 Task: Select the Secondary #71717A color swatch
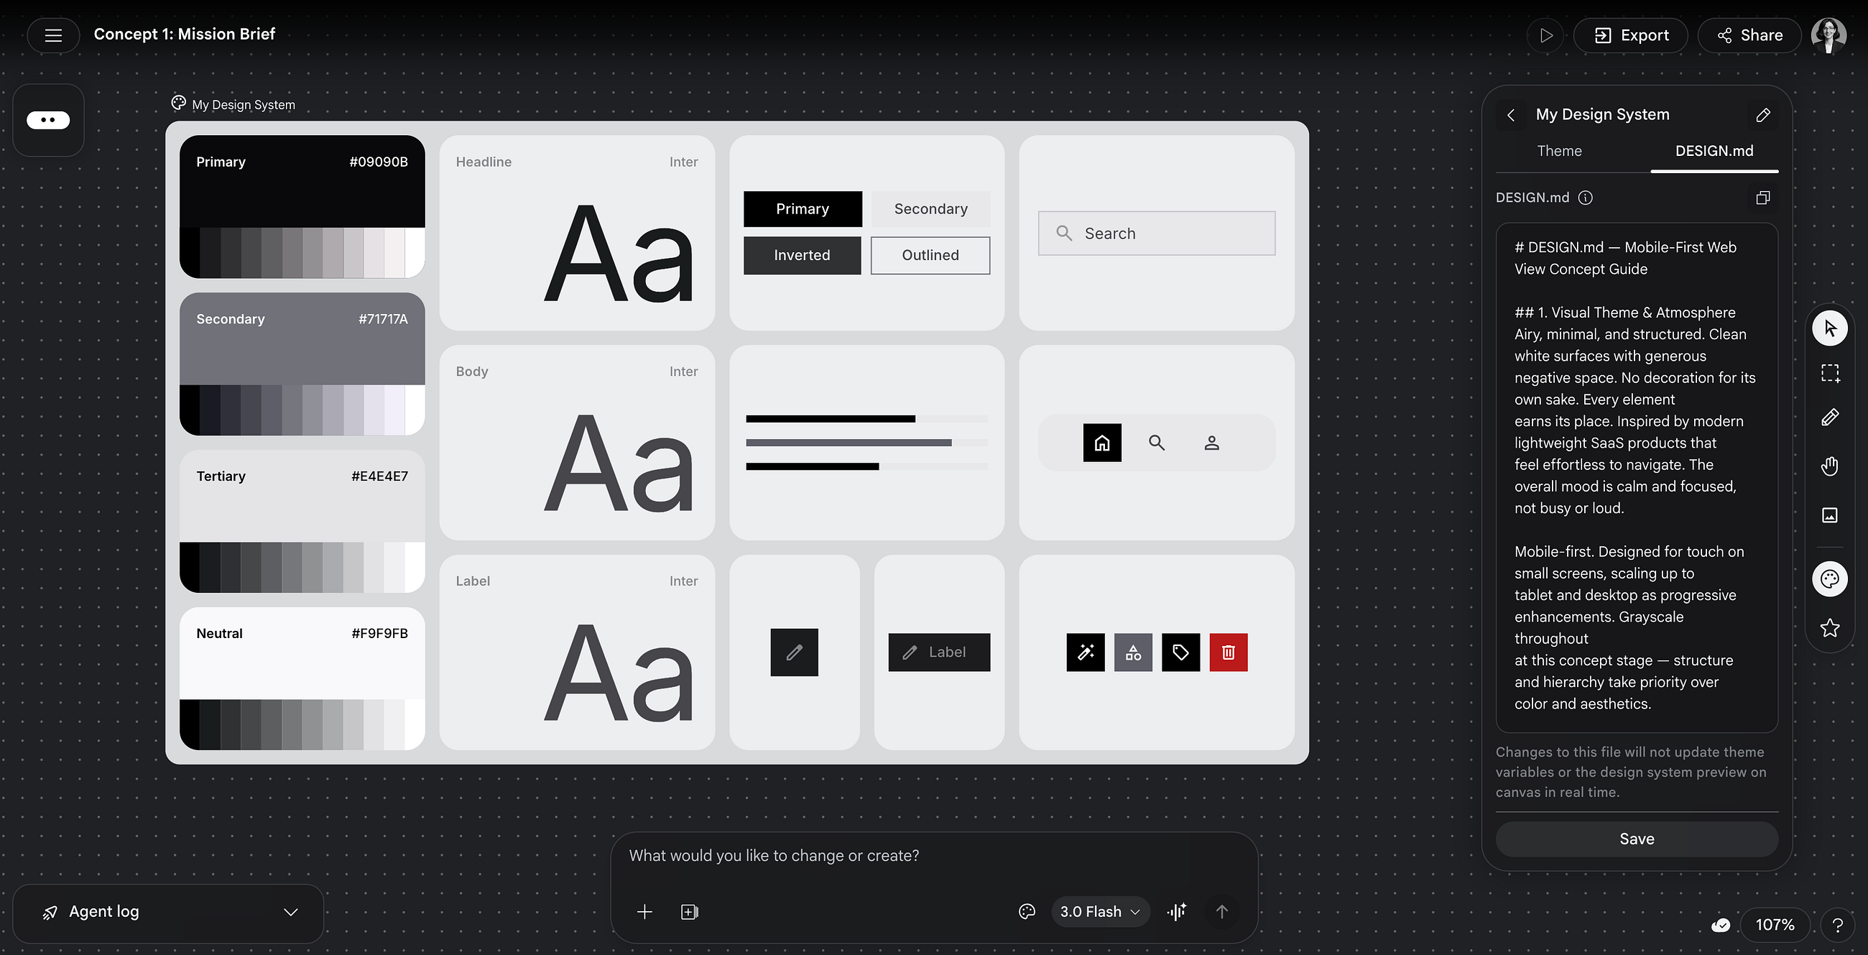tap(302, 364)
